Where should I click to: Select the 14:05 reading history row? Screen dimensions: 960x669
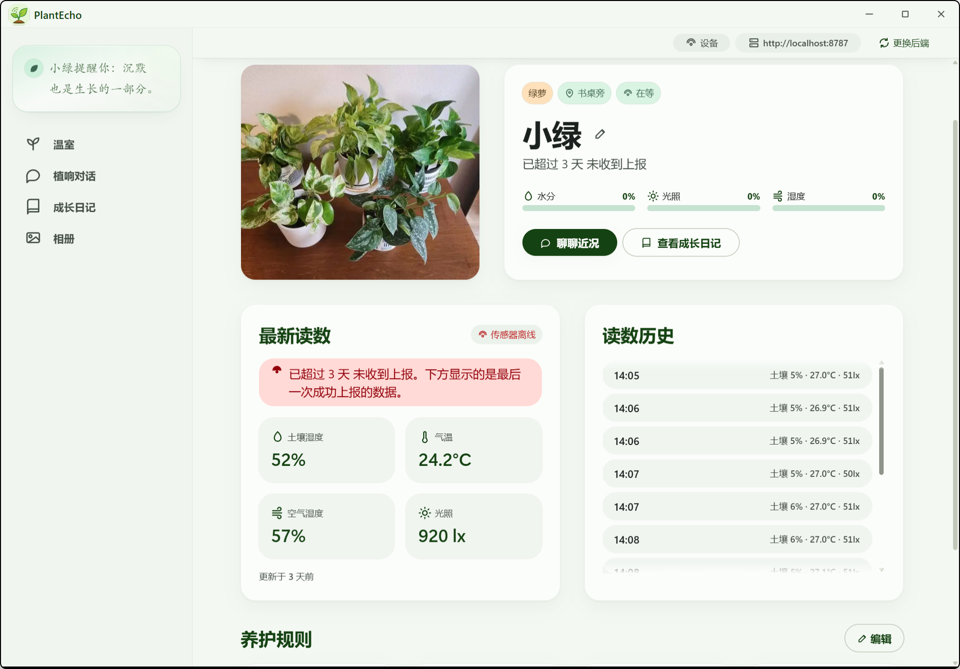point(737,375)
